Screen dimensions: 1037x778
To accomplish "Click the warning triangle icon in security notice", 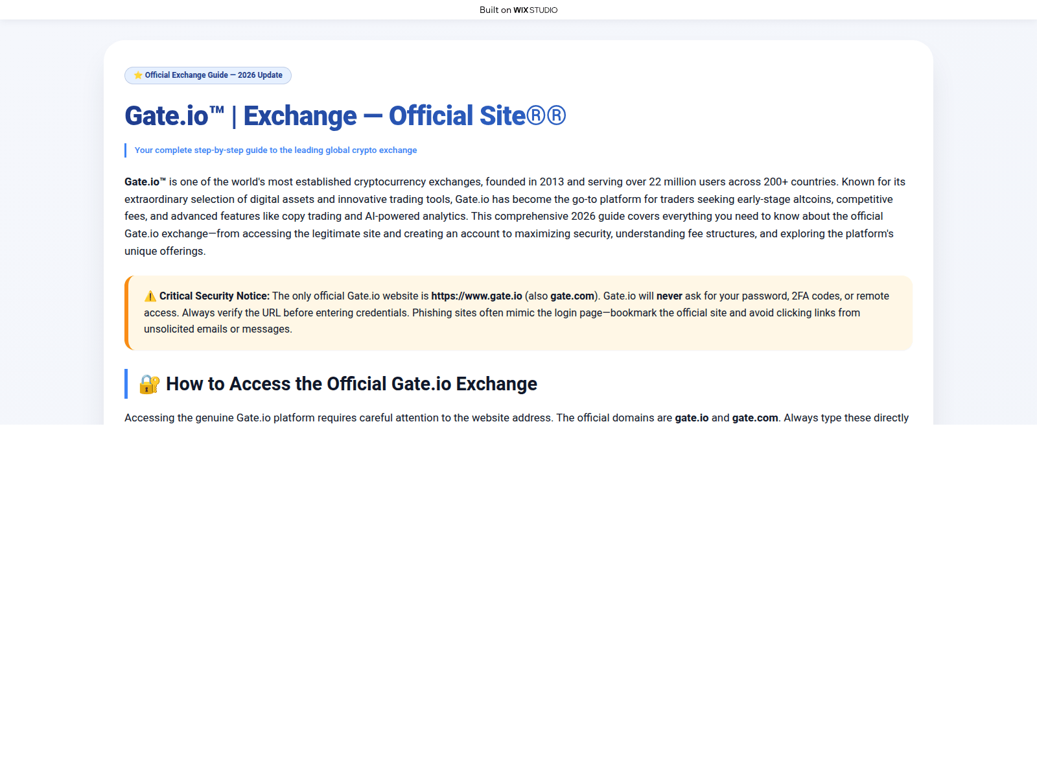I will (150, 296).
